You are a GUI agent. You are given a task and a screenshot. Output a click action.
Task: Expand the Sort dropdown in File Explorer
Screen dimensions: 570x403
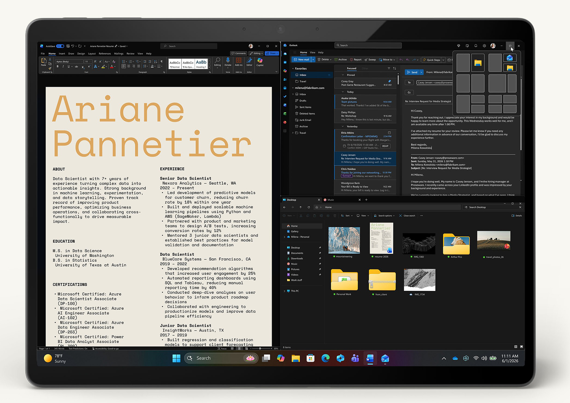[x=347, y=216]
